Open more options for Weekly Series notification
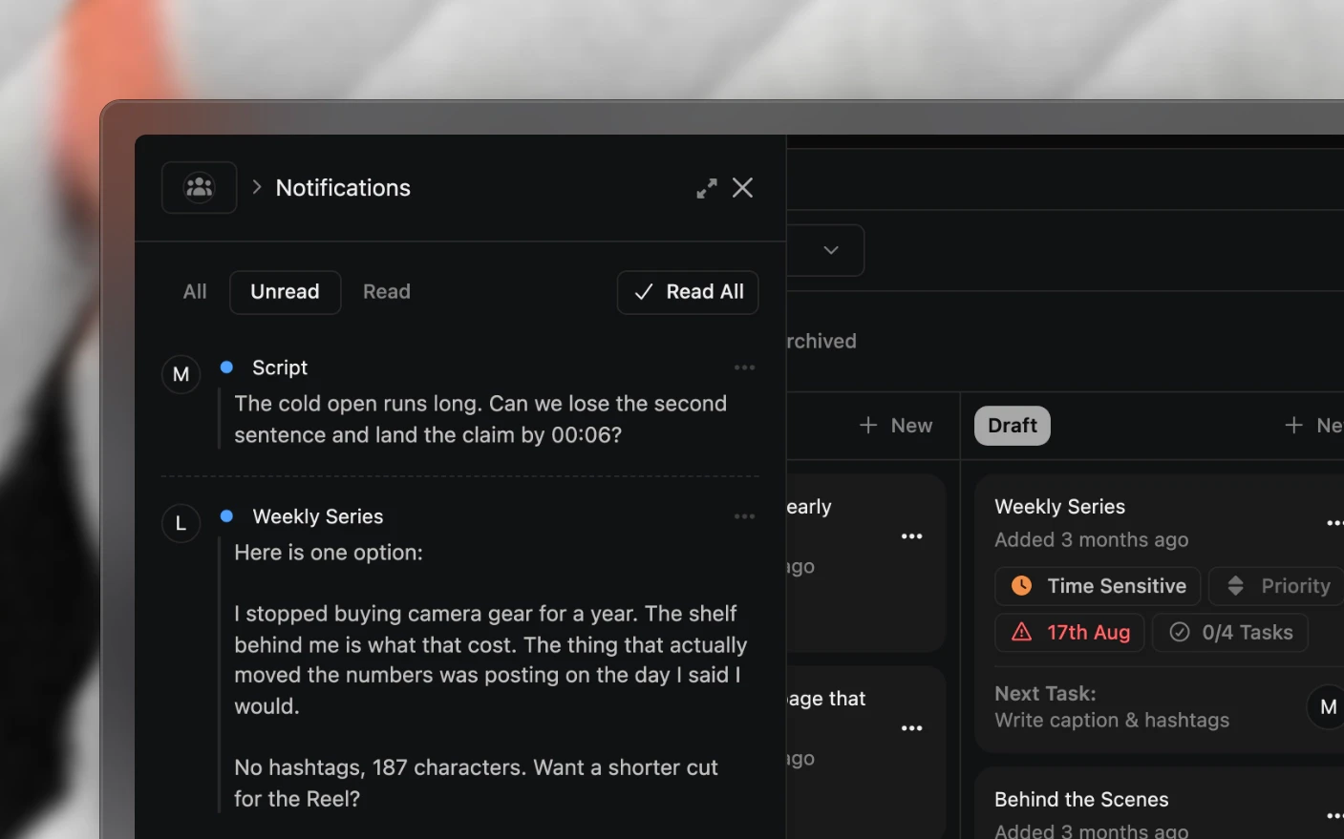 pos(744,516)
